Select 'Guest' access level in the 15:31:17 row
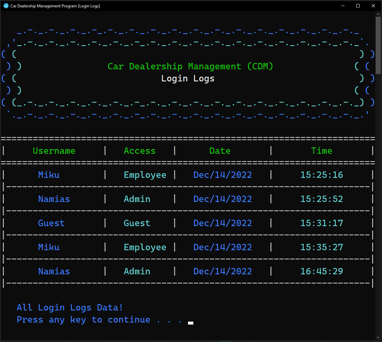 tap(137, 223)
